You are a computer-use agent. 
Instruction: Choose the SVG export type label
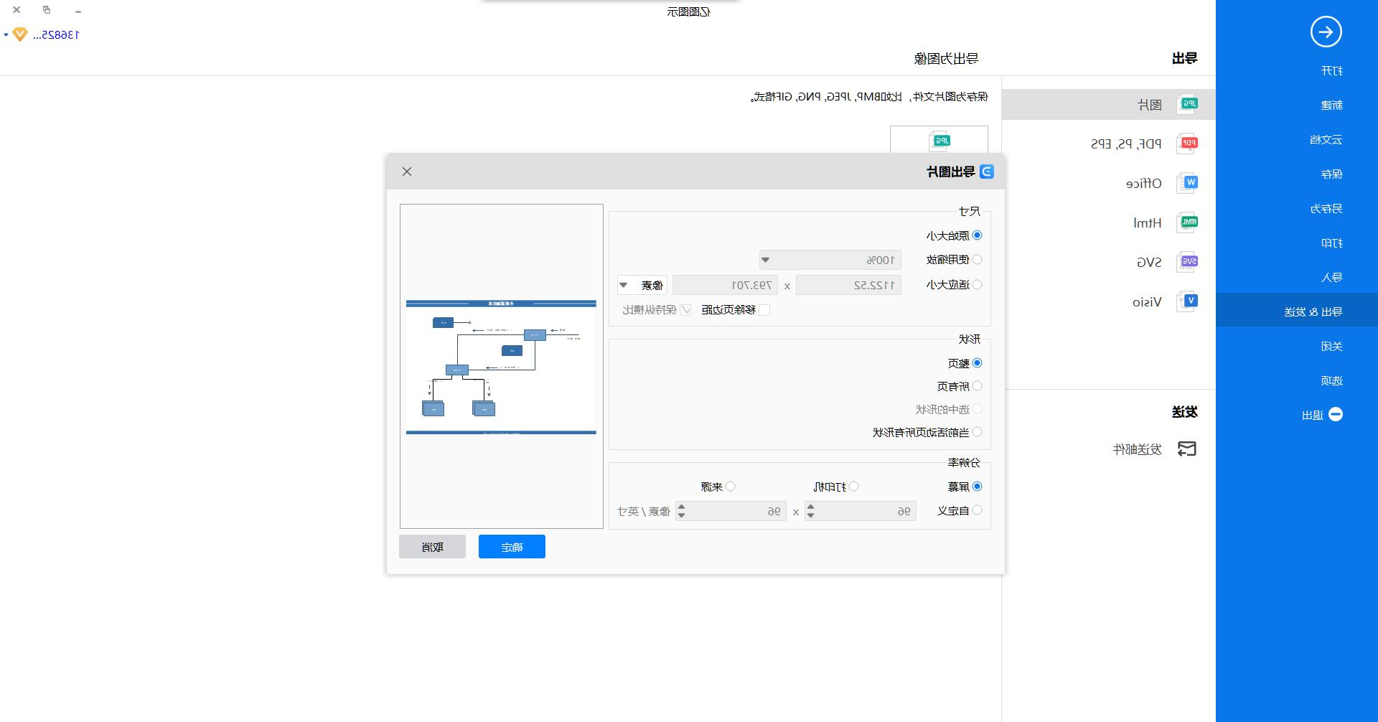(x=1149, y=262)
